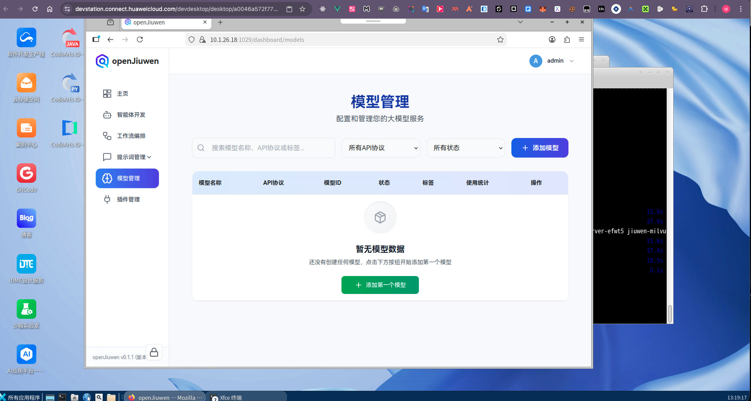Open the 主页 home sidebar item
Screen dimensions: 751x401
click(x=127, y=94)
